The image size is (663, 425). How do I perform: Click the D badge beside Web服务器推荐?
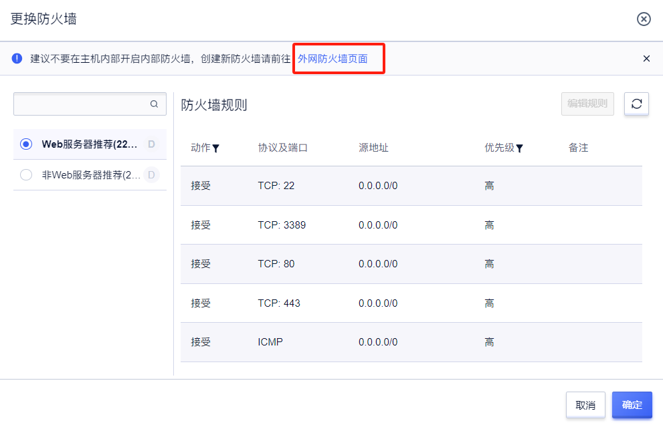(x=151, y=144)
